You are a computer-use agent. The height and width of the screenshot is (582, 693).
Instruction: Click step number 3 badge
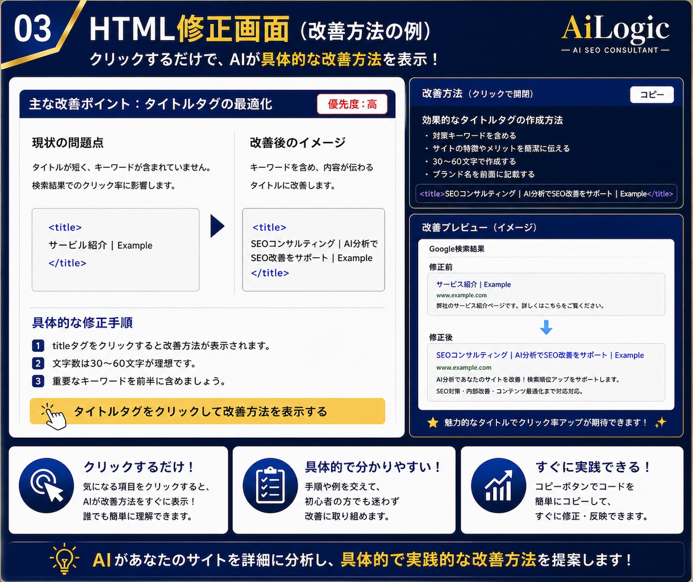click(x=37, y=381)
